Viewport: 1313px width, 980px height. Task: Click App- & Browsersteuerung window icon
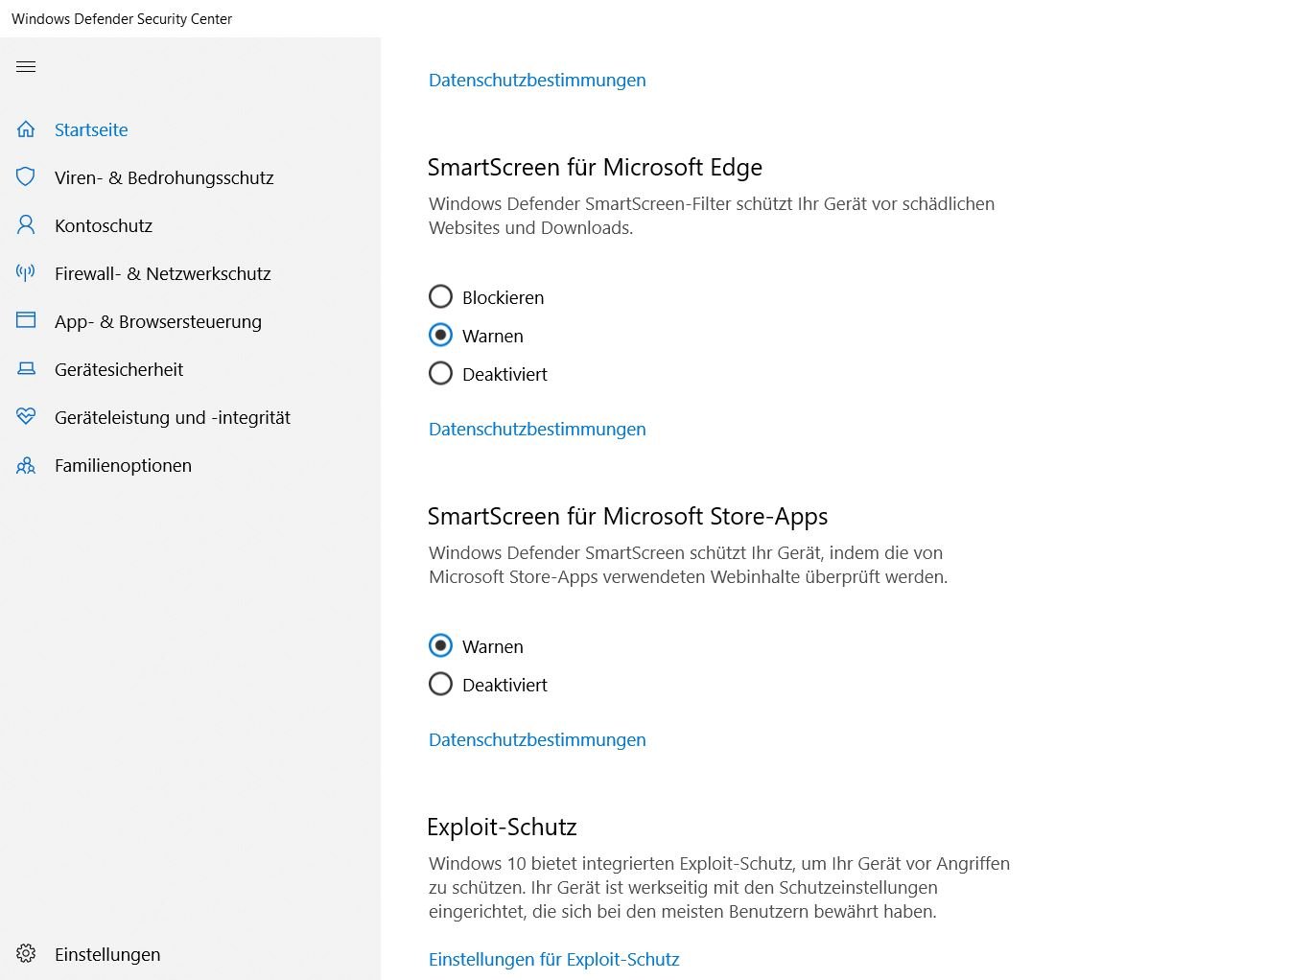26,321
